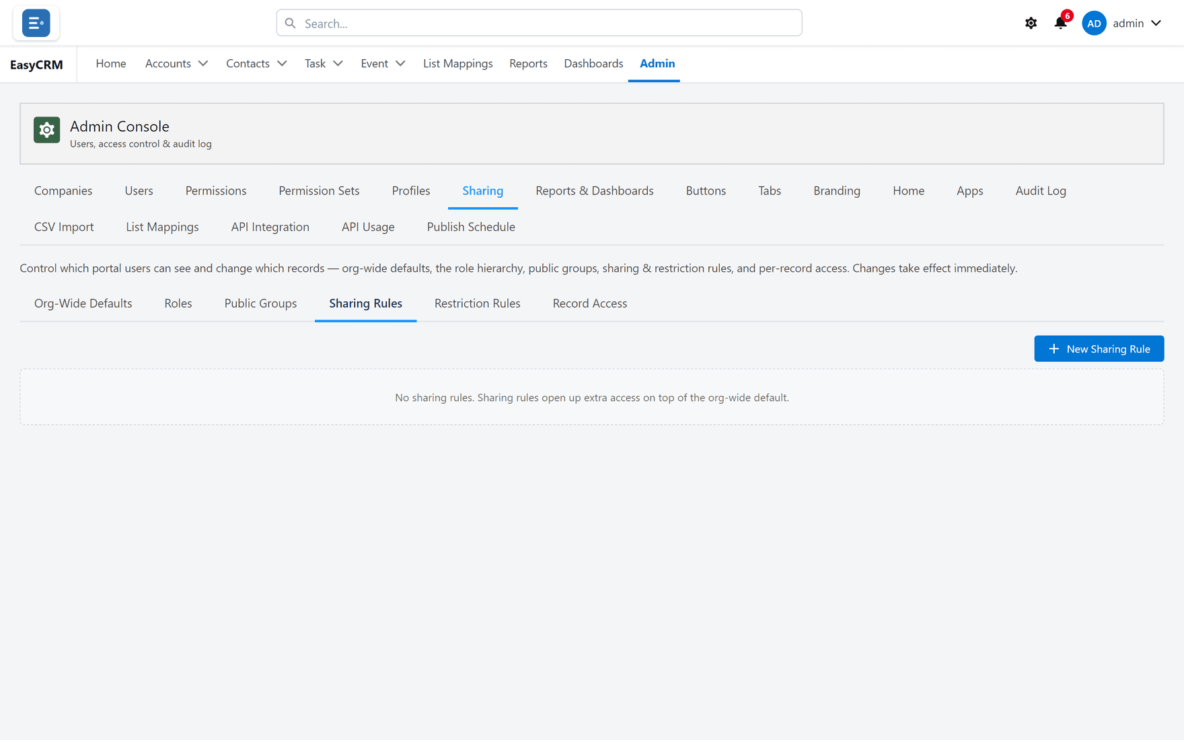Switch to Public Groups sub-tab
Image resolution: width=1184 pixels, height=740 pixels.
260,303
